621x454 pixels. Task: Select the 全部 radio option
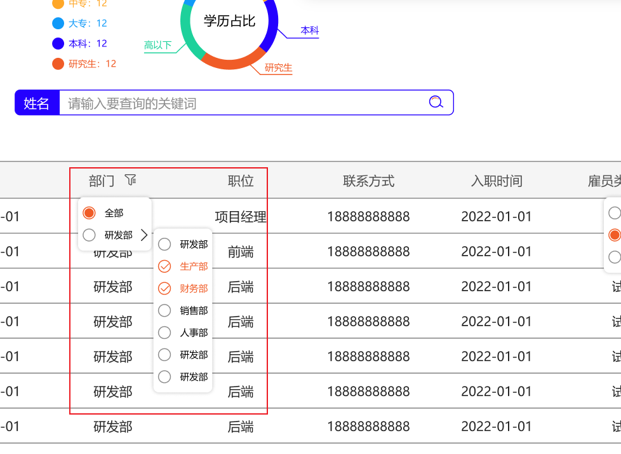click(x=90, y=213)
